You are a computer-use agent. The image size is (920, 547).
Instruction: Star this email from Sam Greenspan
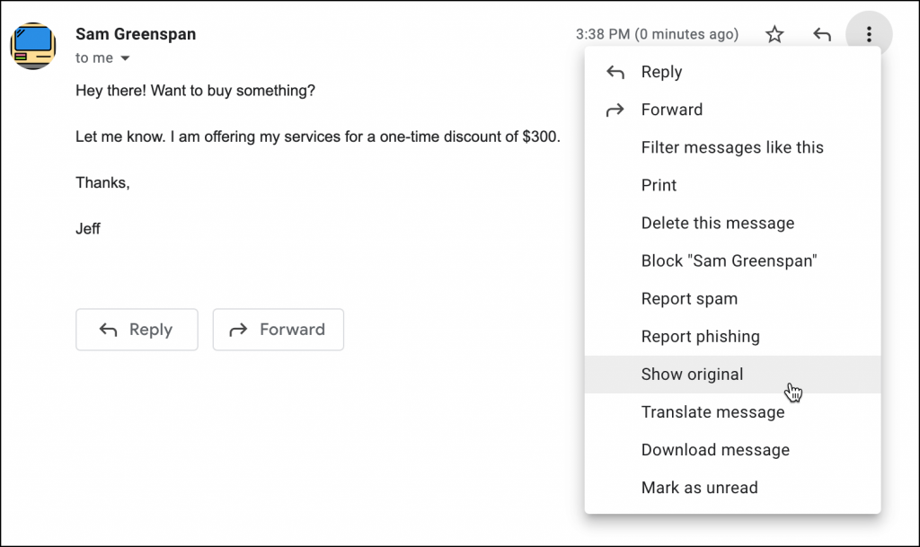(x=774, y=34)
